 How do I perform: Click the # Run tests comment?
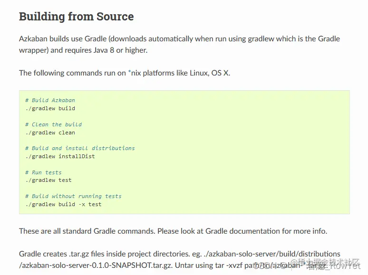[43, 172]
